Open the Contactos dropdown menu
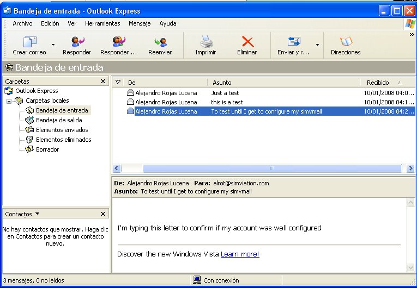 pos(37,214)
